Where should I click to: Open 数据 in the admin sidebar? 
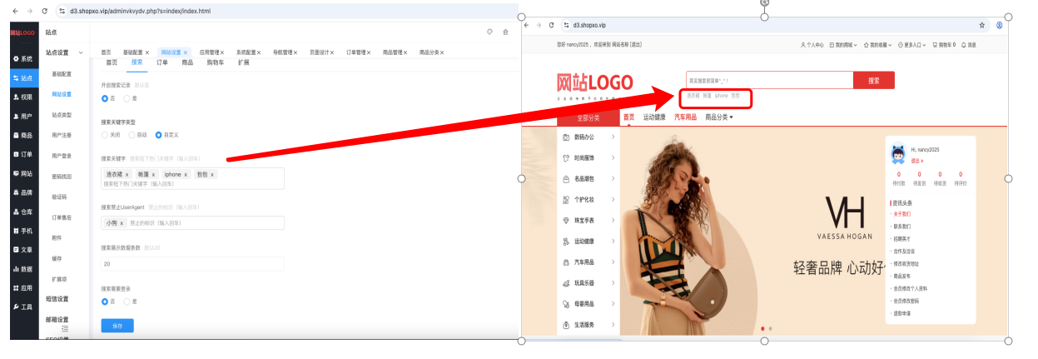[x=24, y=269]
